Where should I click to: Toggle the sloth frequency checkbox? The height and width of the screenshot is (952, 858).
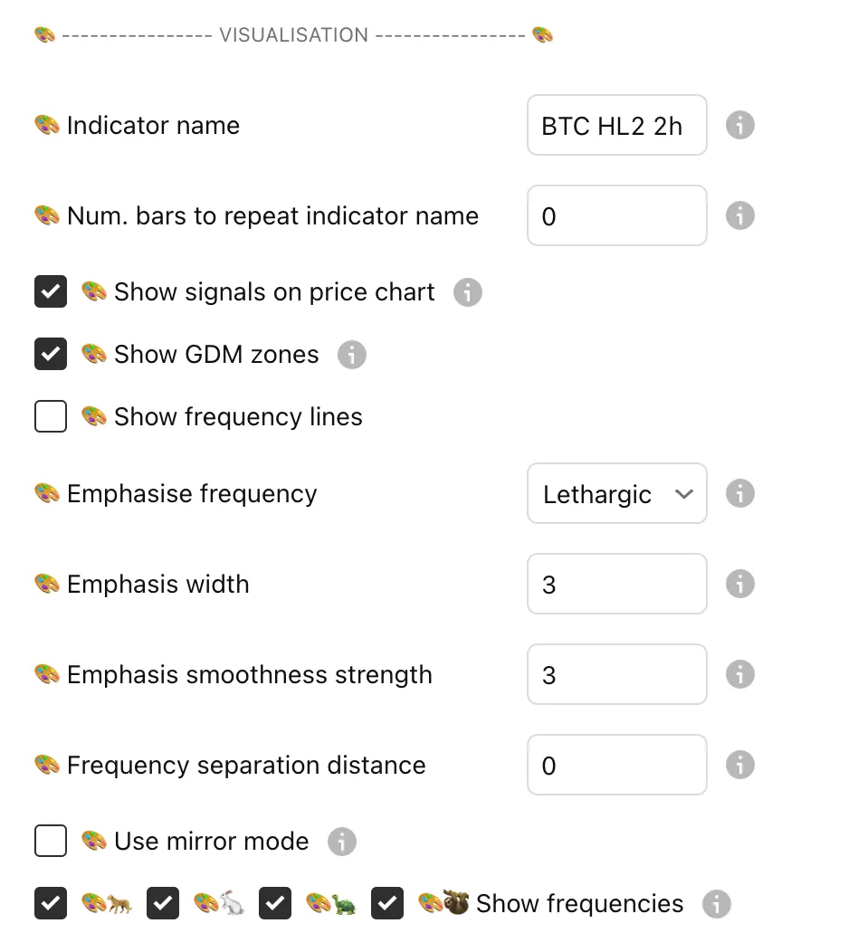tap(387, 904)
